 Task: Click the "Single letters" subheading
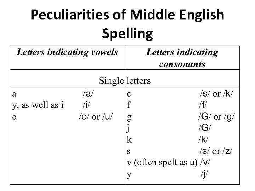pyautogui.click(x=125, y=81)
